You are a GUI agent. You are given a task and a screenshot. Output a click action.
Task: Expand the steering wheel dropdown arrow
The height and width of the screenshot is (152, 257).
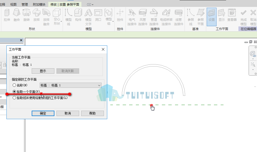[x=253, y=59]
